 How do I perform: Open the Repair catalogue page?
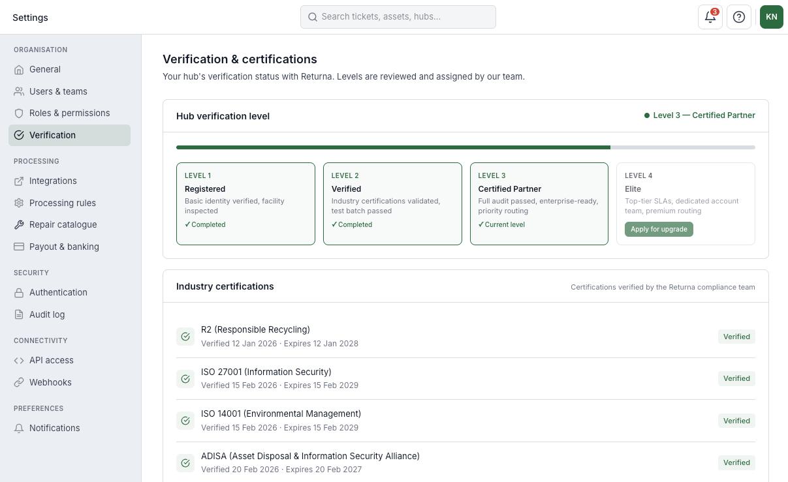click(x=63, y=224)
